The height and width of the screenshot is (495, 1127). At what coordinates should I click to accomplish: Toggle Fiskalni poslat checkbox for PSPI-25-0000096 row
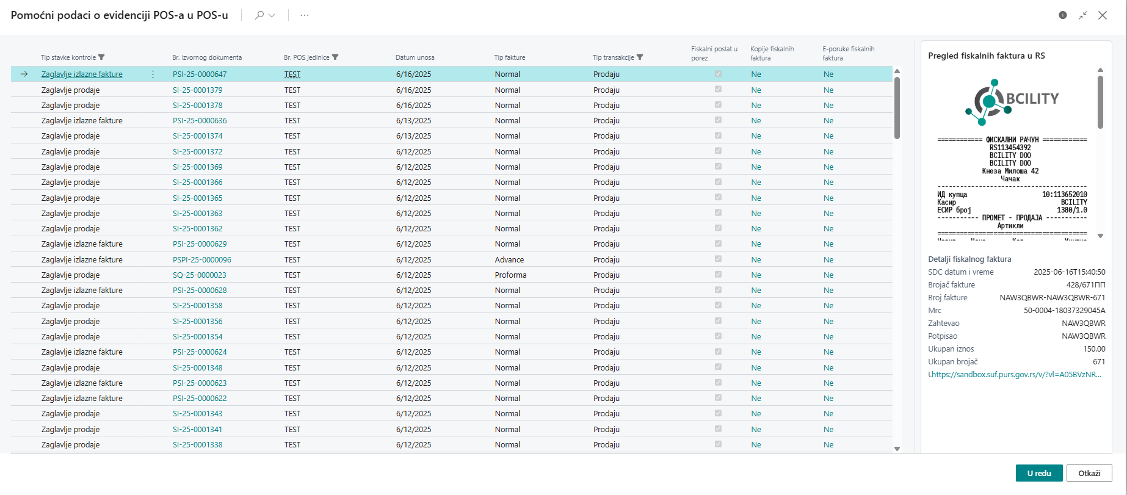(x=718, y=259)
